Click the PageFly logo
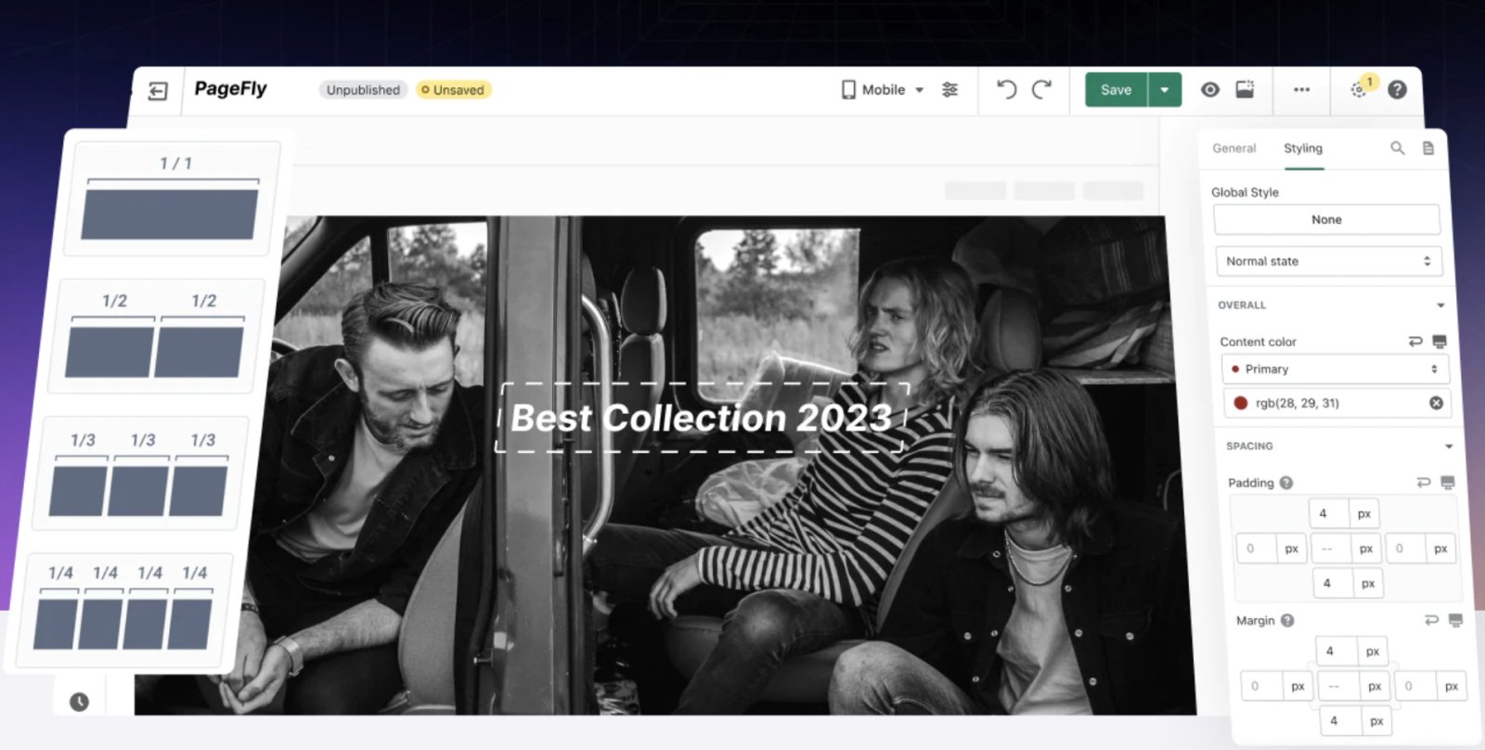The height and width of the screenshot is (750, 1485). click(230, 89)
